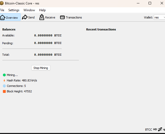Image resolution: width=165 pixels, height=134 pixels.
Task: Click the Balances heading
Action: pyautogui.click(x=9, y=29)
